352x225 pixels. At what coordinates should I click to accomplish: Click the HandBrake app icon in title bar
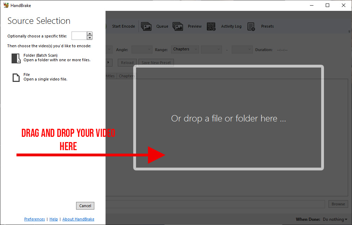coord(6,5)
